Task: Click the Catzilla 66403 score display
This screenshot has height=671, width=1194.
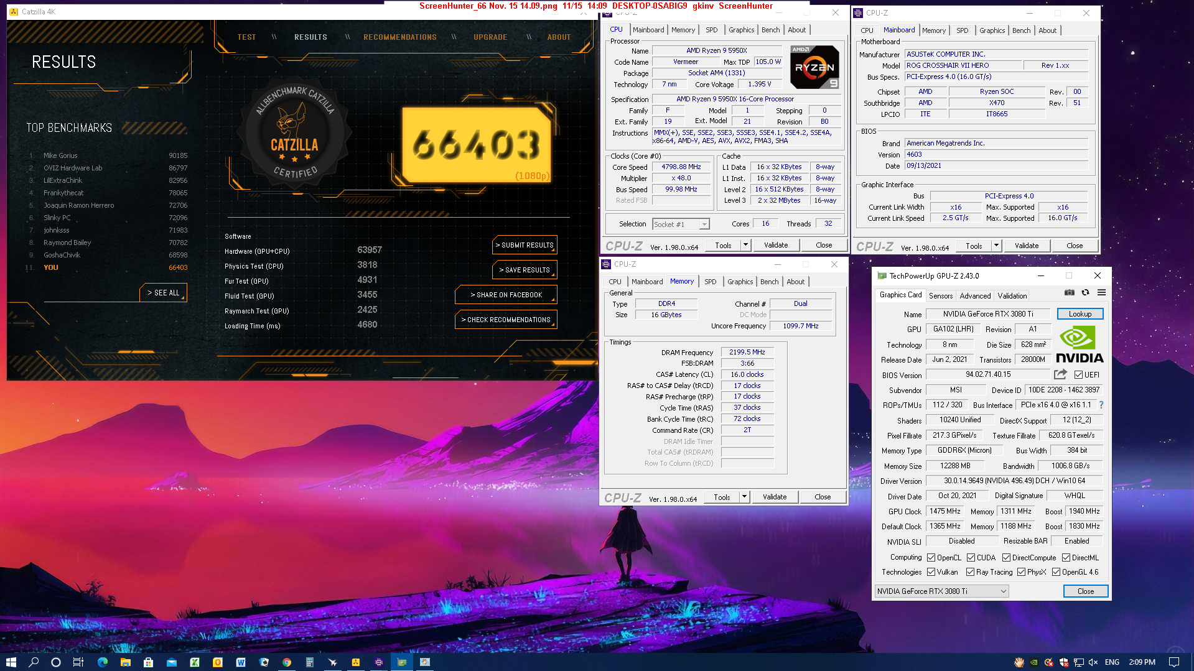Action: tap(477, 145)
